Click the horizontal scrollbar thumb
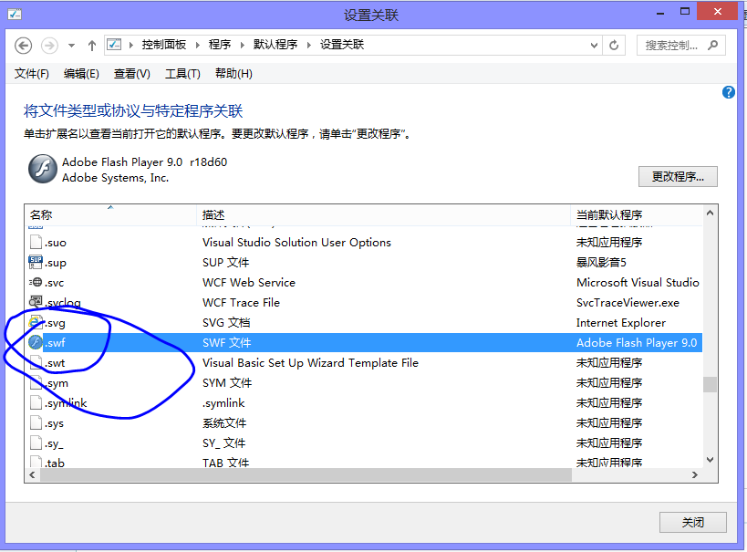The height and width of the screenshot is (552, 747). pos(306,474)
